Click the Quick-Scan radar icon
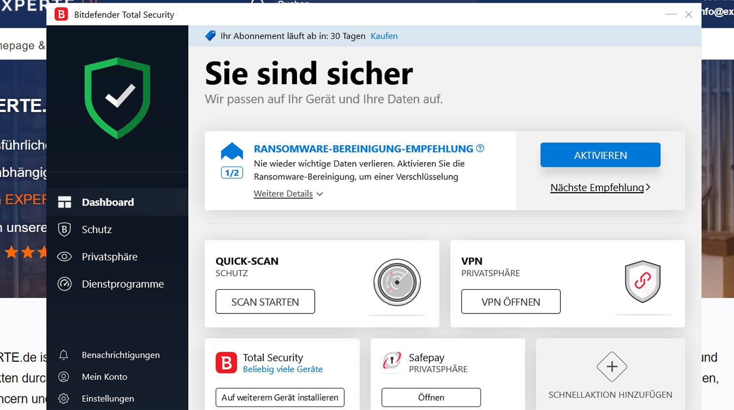The image size is (734, 410). pos(396,282)
